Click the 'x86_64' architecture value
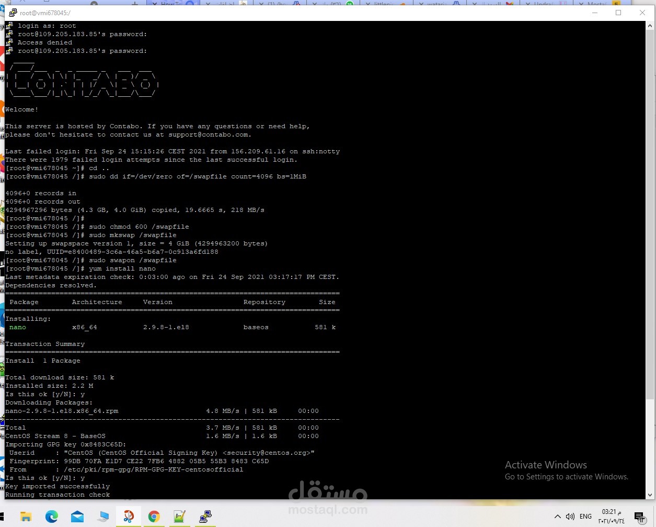Image resolution: width=656 pixels, height=527 pixels. 85,327
